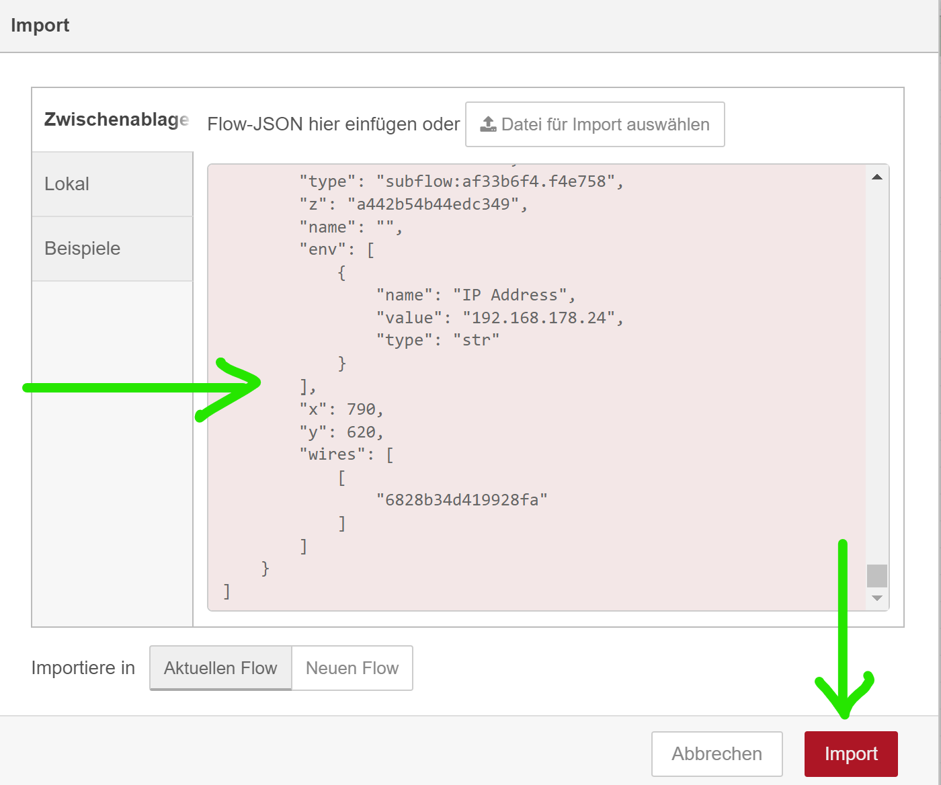Click the "IP Address" name text
This screenshot has width=941, height=785.
click(x=509, y=295)
